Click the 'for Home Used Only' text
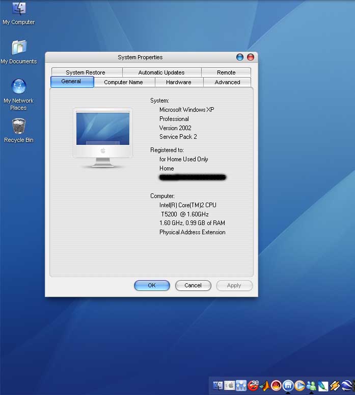This screenshot has height=395, width=355. click(x=184, y=159)
